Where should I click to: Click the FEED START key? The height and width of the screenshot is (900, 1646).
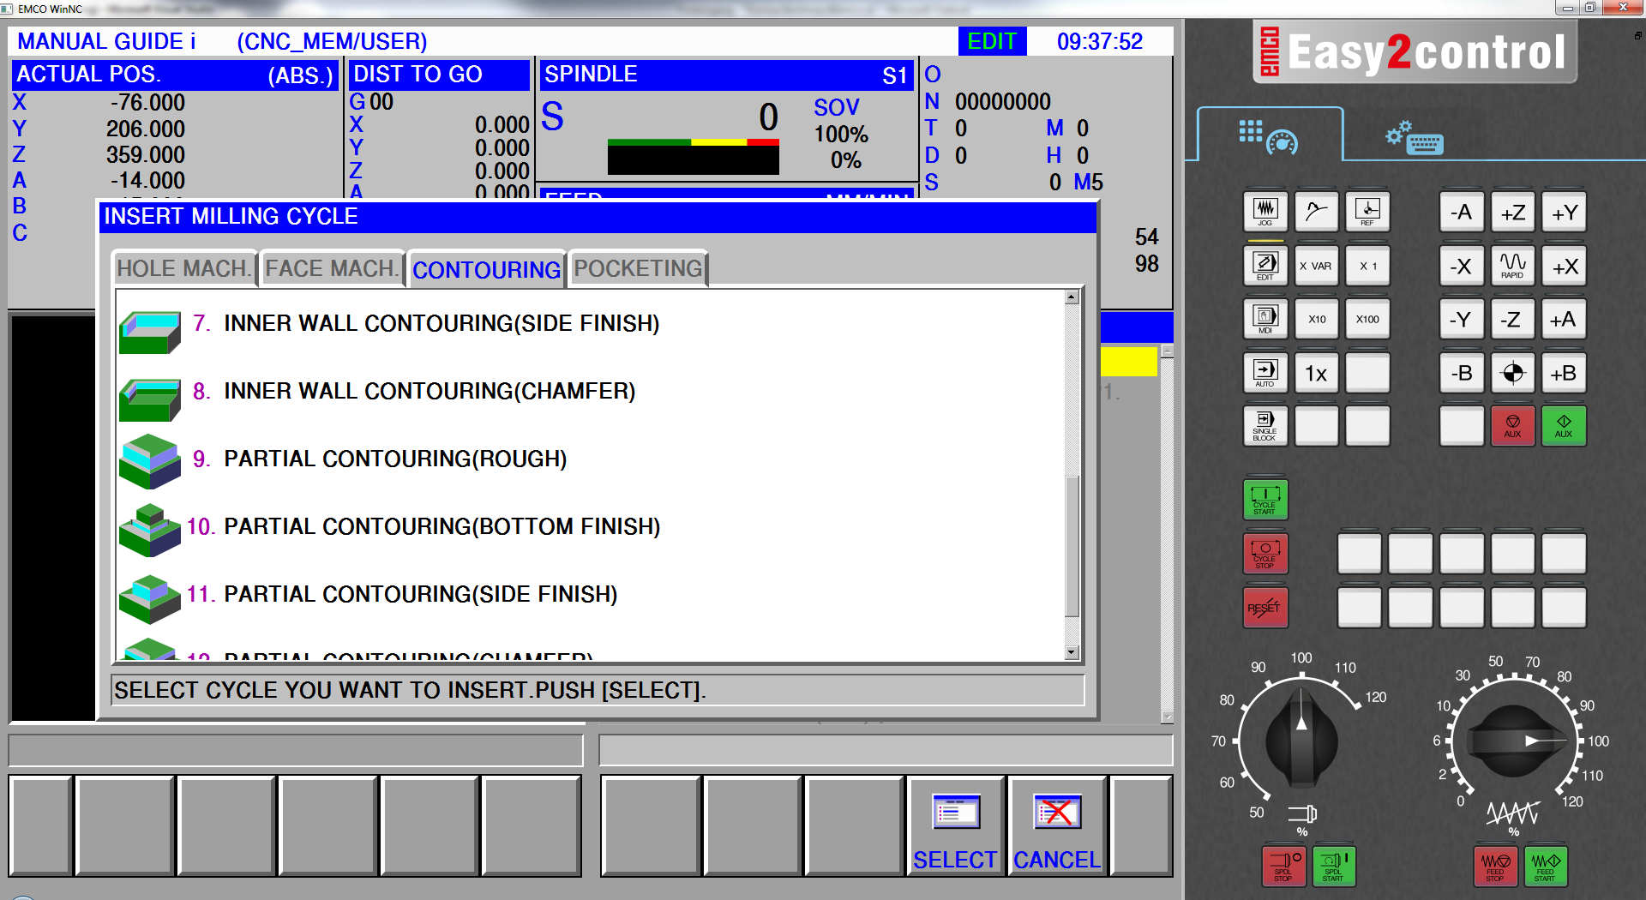[1546, 866]
